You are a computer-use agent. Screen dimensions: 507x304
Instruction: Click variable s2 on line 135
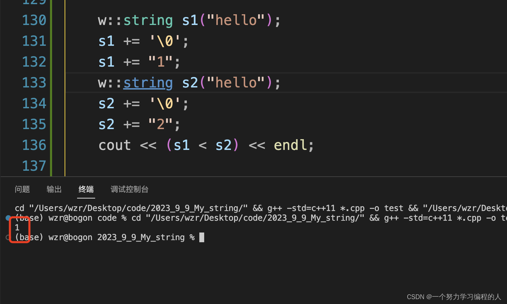106,125
